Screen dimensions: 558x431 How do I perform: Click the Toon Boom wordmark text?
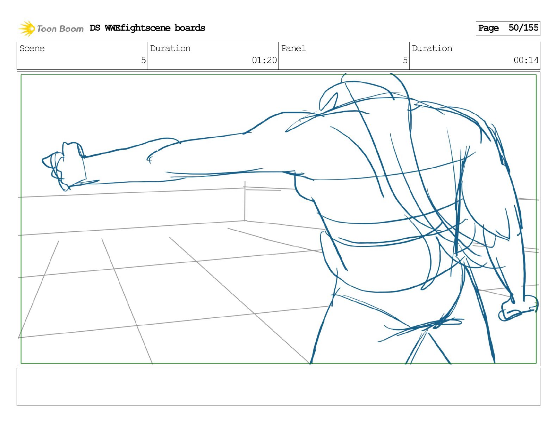(x=60, y=29)
